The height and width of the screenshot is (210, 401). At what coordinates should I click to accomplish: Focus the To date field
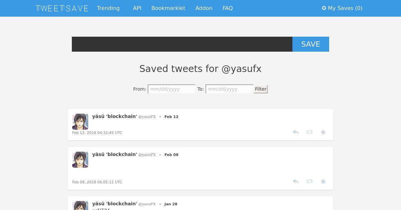coord(229,89)
